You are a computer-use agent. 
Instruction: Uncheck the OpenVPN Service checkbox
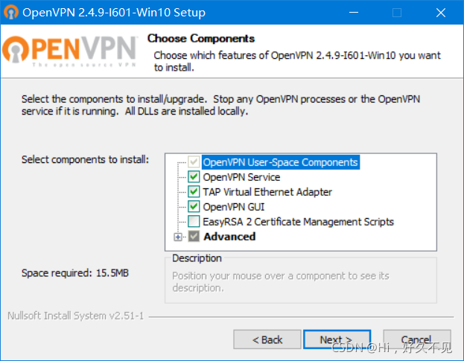point(194,177)
